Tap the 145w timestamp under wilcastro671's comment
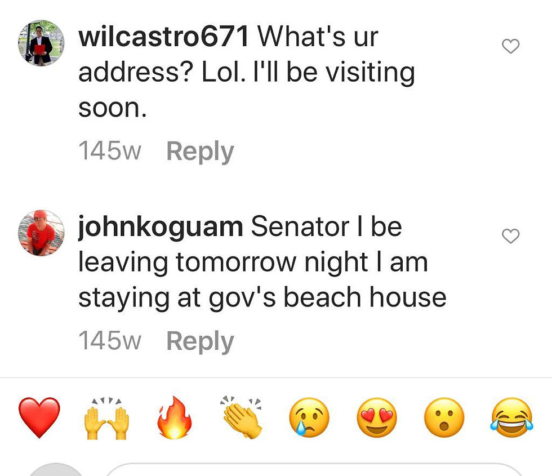The image size is (552, 476). (109, 151)
